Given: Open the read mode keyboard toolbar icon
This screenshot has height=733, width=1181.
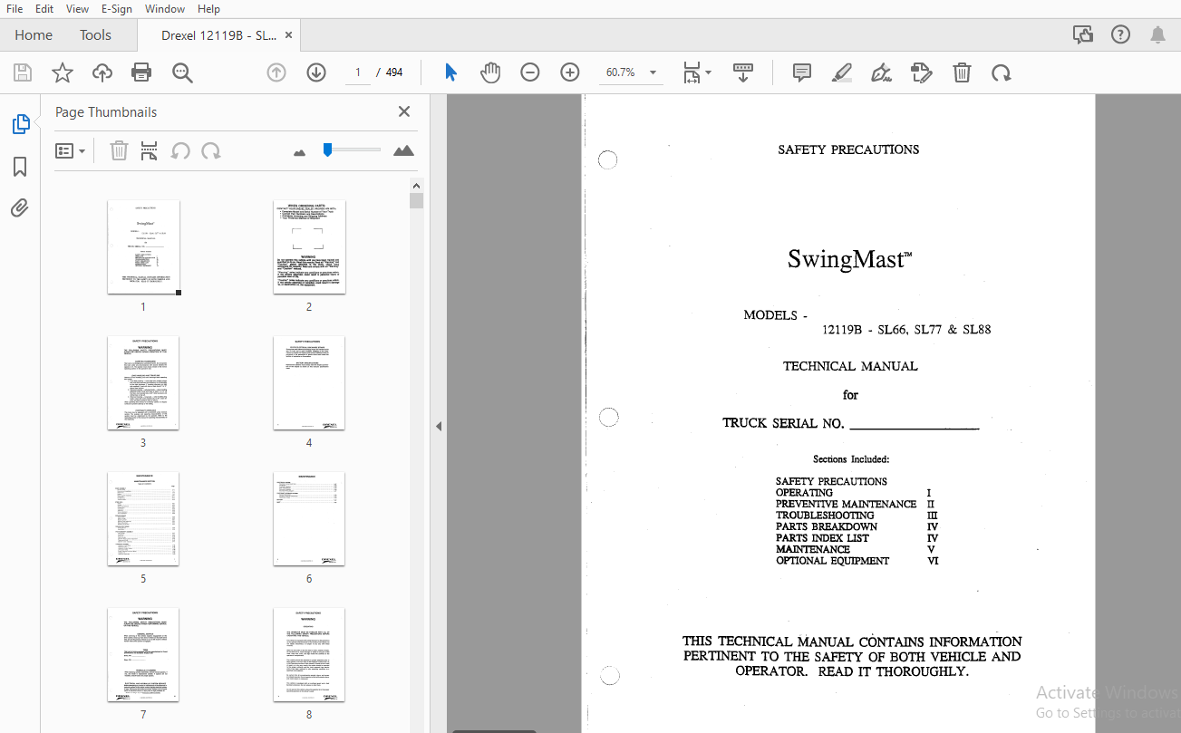Looking at the screenshot, I should click(x=743, y=72).
